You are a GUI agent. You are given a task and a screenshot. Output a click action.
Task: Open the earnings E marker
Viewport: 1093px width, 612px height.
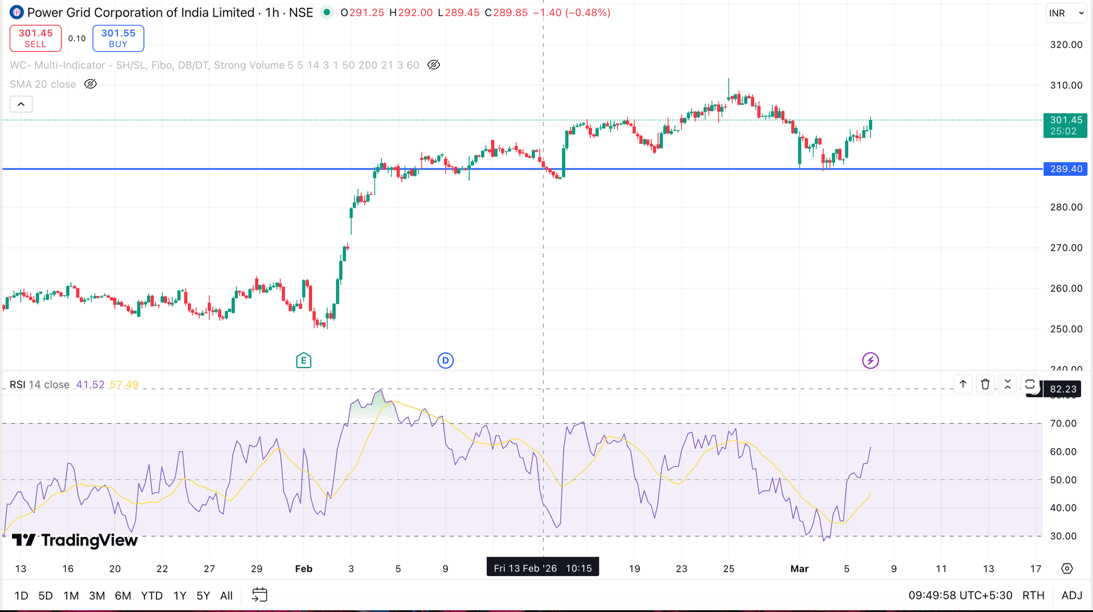point(303,361)
